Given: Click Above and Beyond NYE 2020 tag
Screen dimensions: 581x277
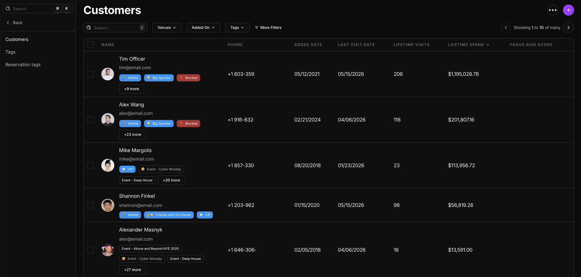Looking at the screenshot, I should pos(150,249).
